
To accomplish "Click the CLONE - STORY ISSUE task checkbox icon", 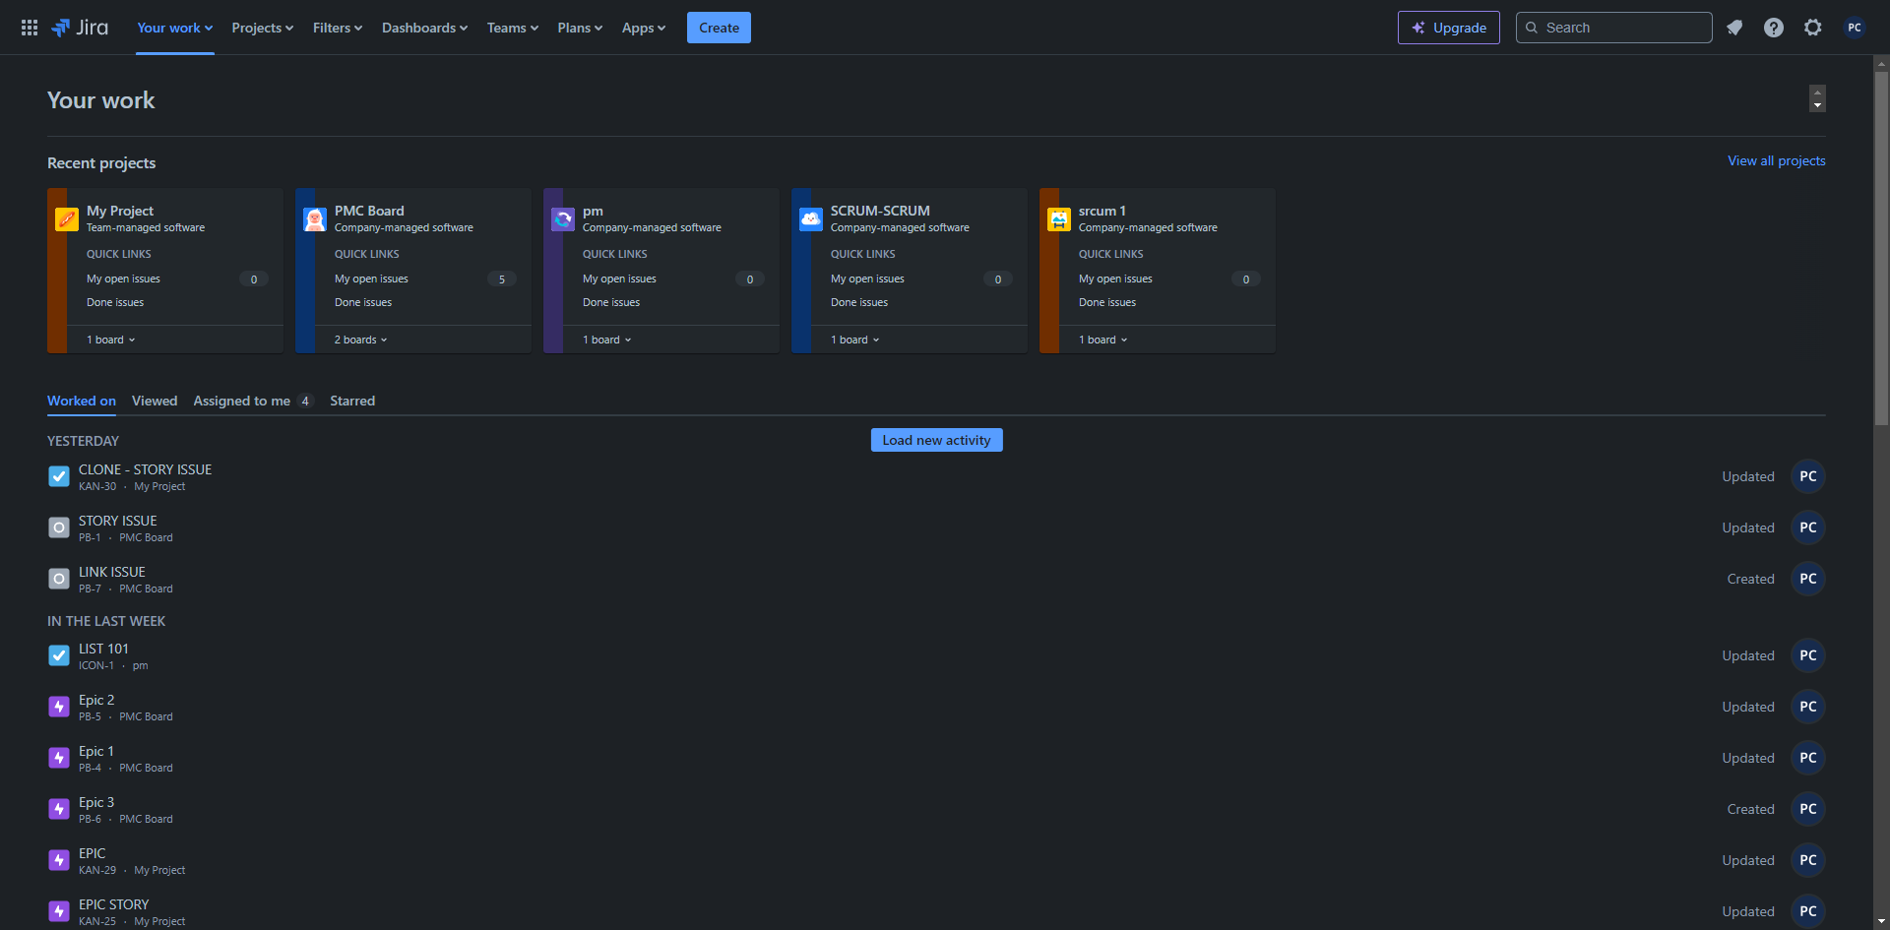I will 59,476.
